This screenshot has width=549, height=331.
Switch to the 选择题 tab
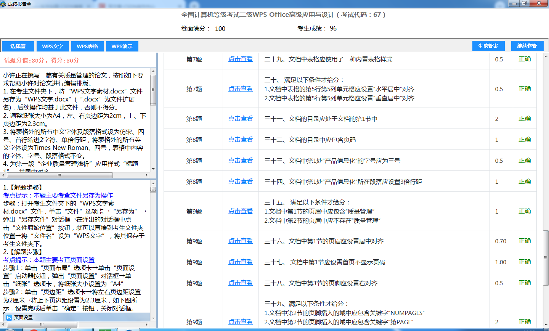tap(18, 46)
